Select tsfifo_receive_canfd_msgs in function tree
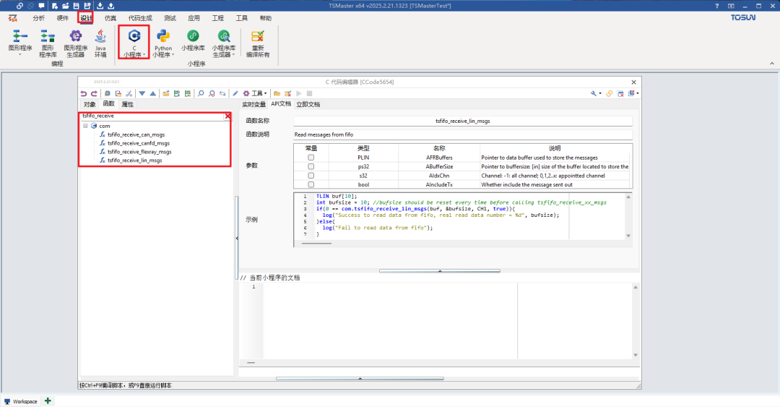Screen dimensions: 780x407 click(138, 143)
